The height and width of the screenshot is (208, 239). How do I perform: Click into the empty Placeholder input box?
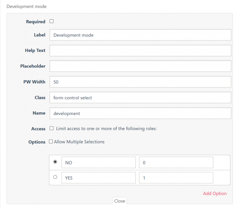[x=140, y=66]
